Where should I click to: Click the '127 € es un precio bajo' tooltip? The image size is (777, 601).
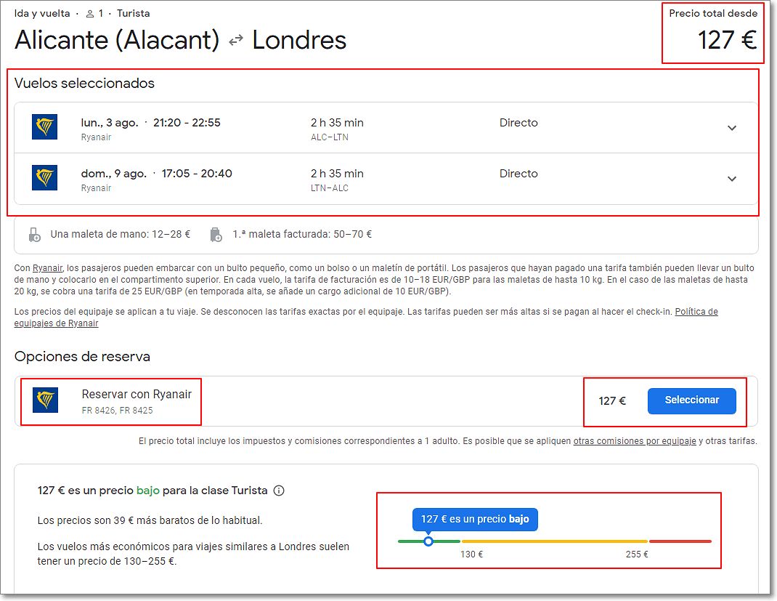pyautogui.click(x=475, y=519)
